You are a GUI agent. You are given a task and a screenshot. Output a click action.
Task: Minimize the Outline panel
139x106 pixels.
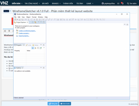pos(41,68)
